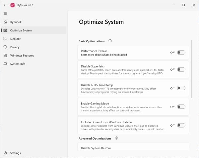Switch on Enable Gaming Mode
The height and width of the screenshot is (158, 199).
[x=181, y=107]
